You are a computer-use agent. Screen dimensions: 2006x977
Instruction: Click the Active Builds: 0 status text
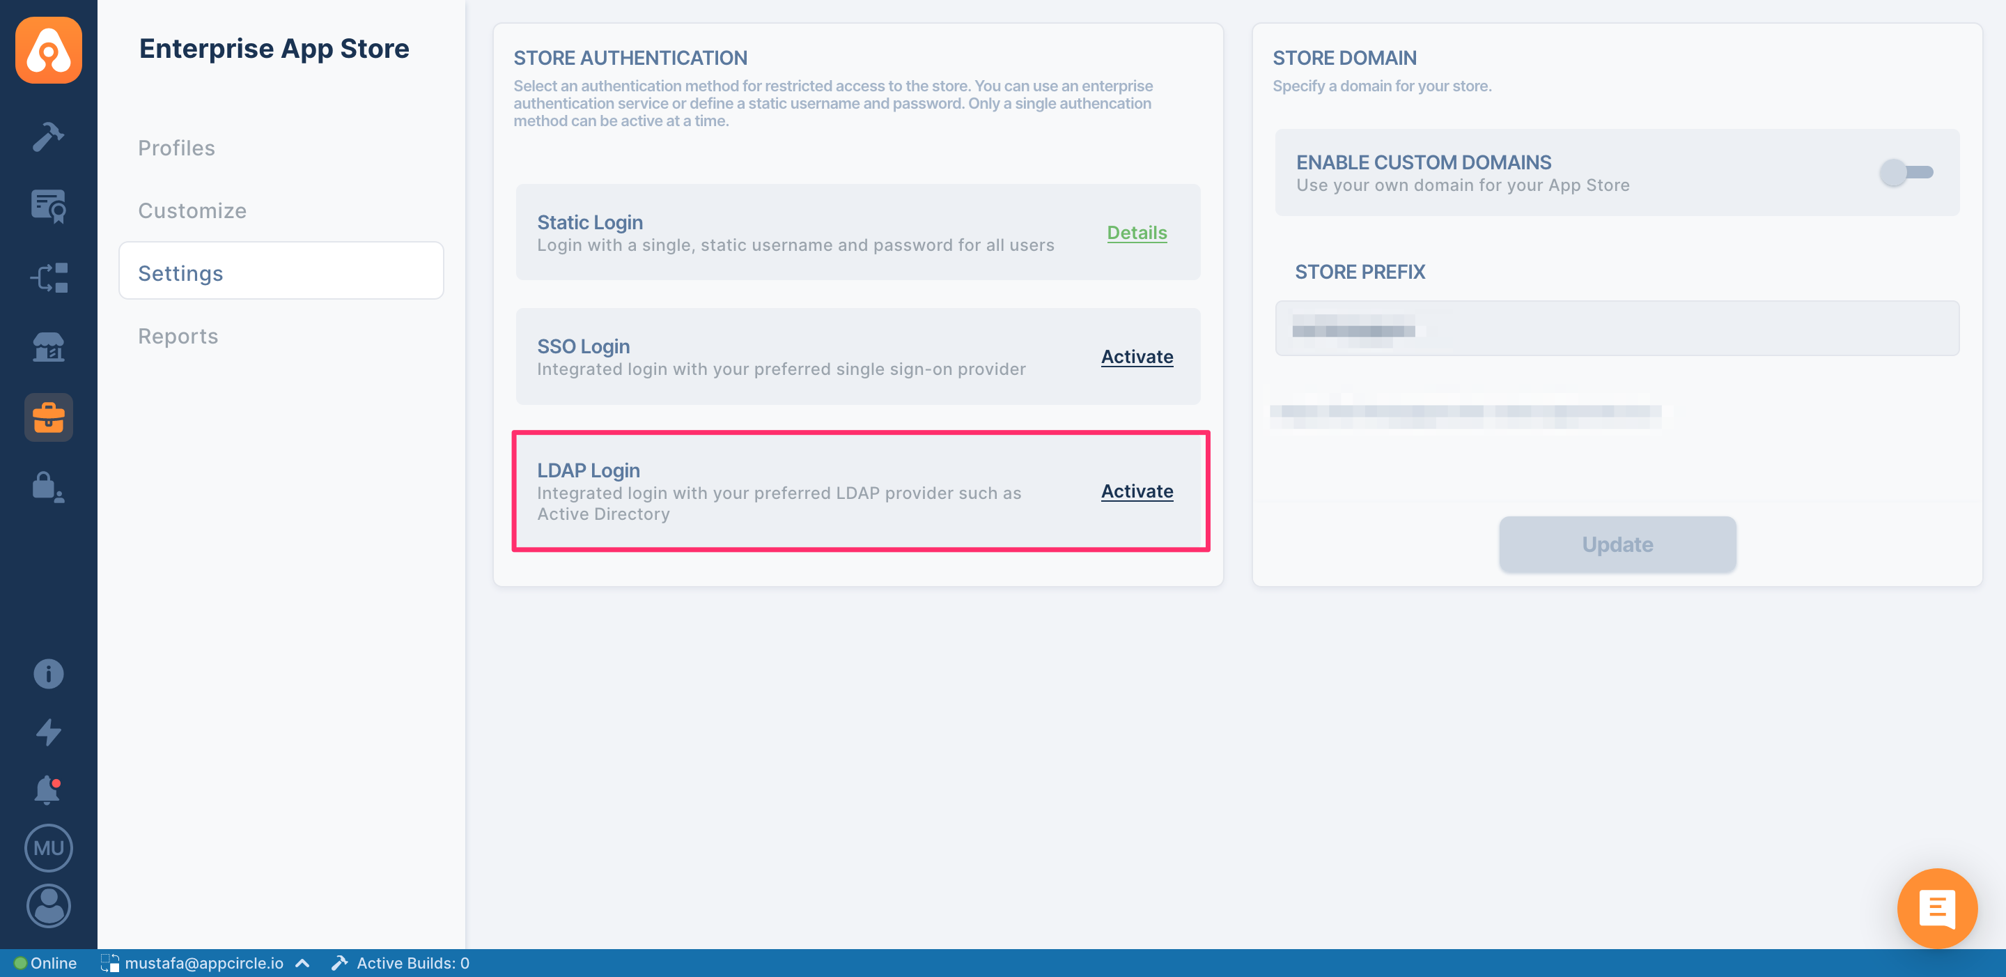coord(413,963)
